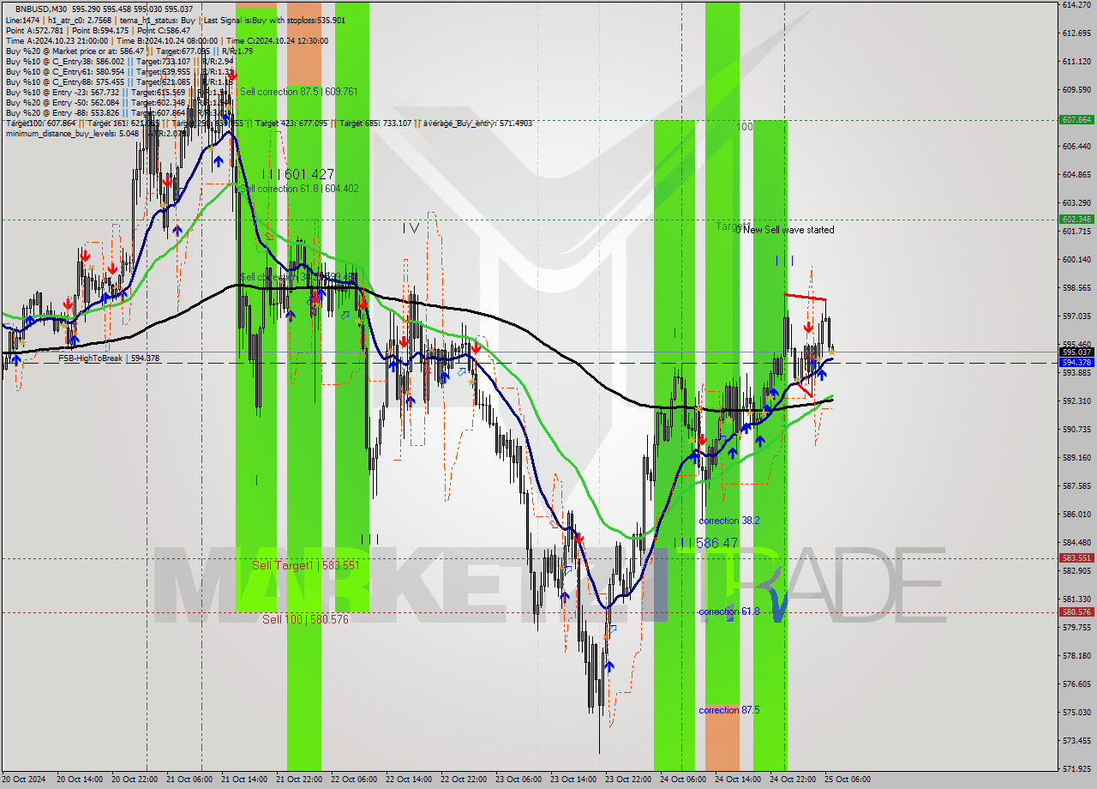Click the 600.140 price axis label
The image size is (1097, 789).
tap(1076, 260)
